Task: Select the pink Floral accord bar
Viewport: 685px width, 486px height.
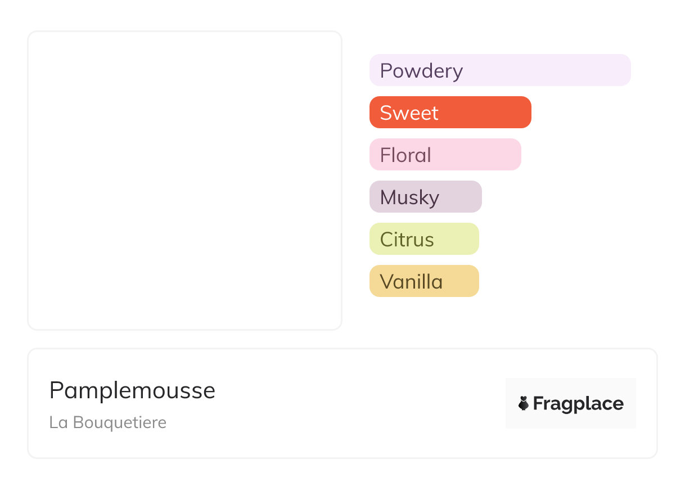Action: (478, 155)
